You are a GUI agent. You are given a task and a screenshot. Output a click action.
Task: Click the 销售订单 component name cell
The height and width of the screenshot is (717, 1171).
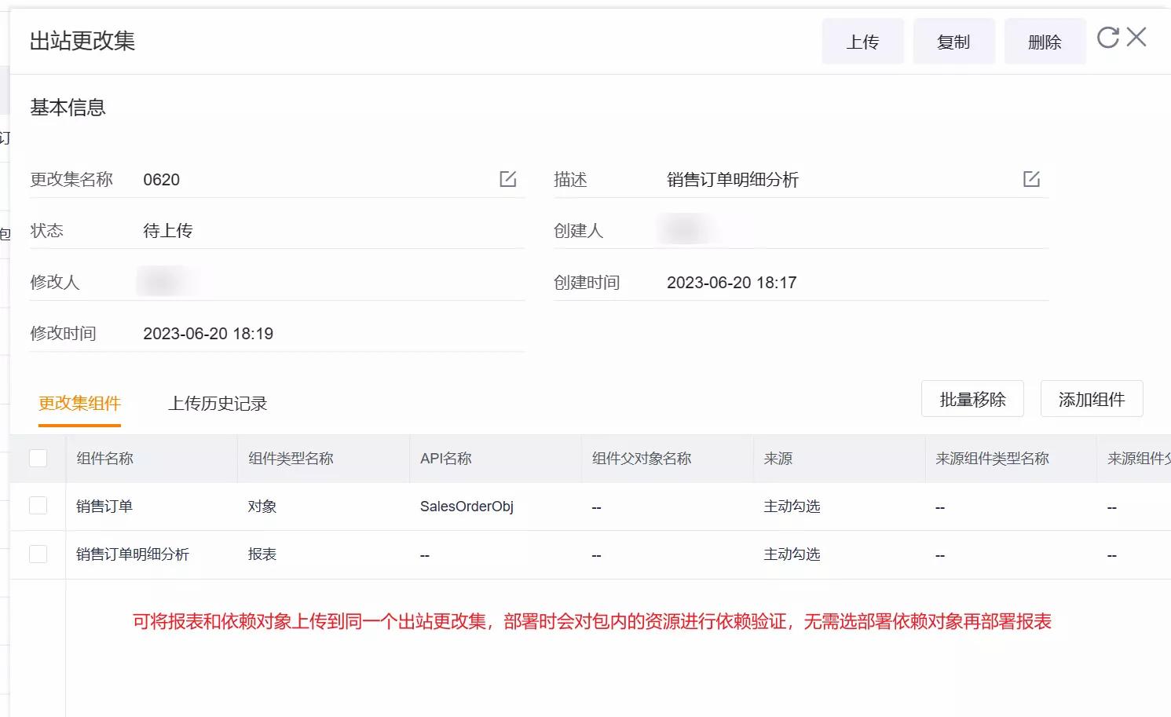(x=104, y=507)
